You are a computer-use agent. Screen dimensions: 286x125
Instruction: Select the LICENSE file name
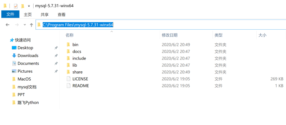pyautogui.click(x=80, y=79)
